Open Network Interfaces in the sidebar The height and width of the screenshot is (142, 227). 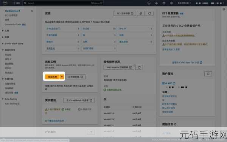pos(9,73)
